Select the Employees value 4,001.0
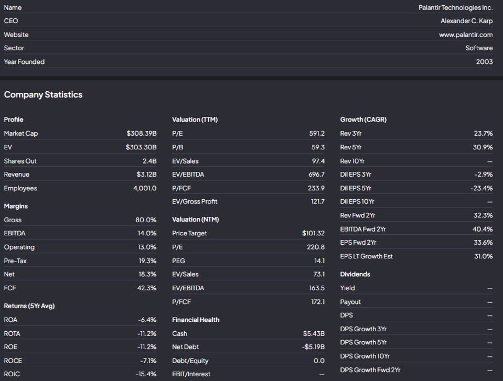 click(145, 188)
